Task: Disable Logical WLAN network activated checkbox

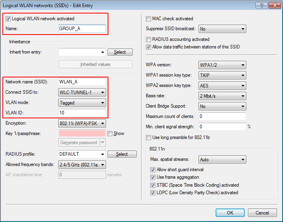Action: click(x=8, y=19)
